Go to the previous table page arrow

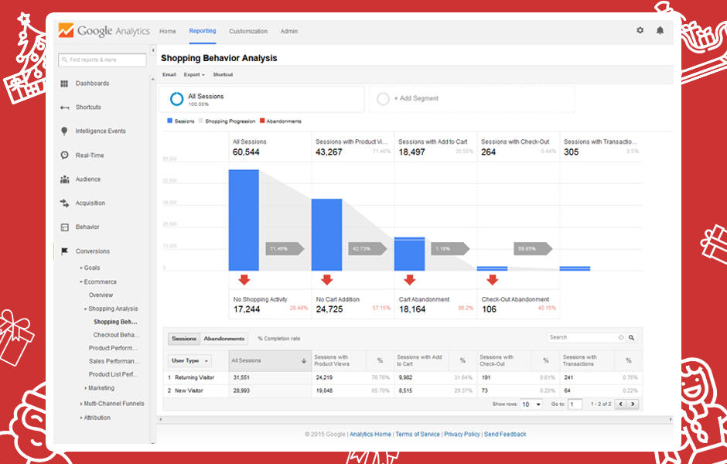tap(622, 404)
